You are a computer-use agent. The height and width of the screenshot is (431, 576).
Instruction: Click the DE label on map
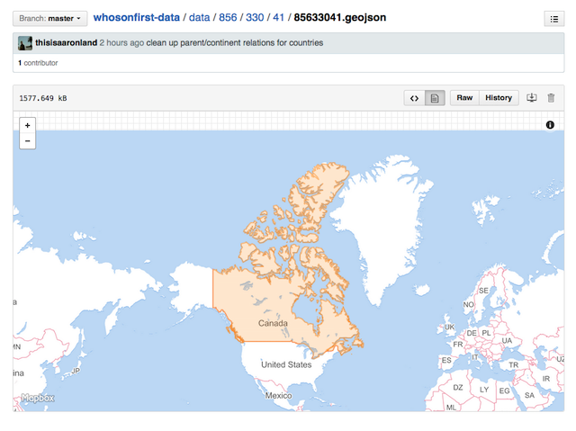472,333
